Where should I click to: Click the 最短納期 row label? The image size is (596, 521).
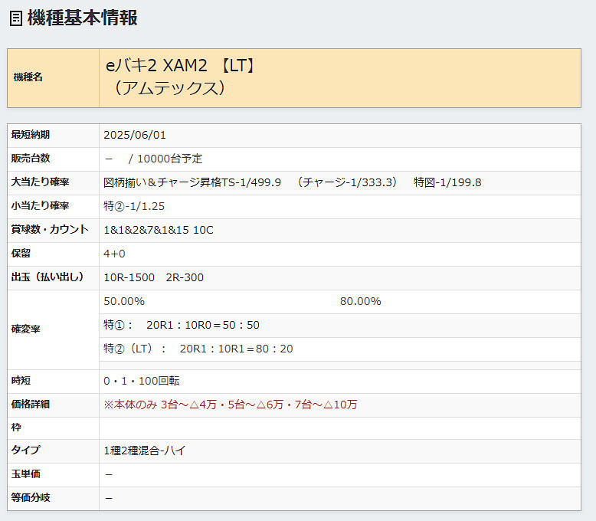tap(31, 135)
